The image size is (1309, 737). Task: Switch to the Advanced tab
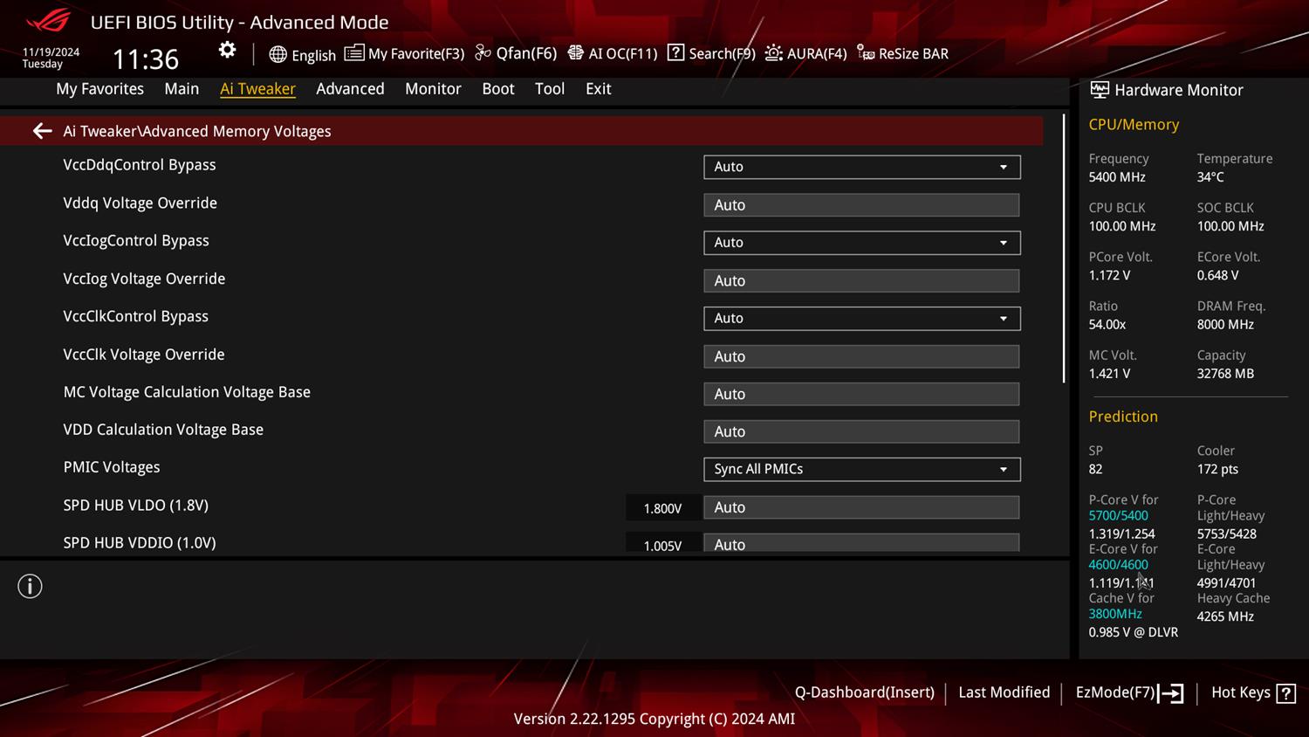pos(350,89)
